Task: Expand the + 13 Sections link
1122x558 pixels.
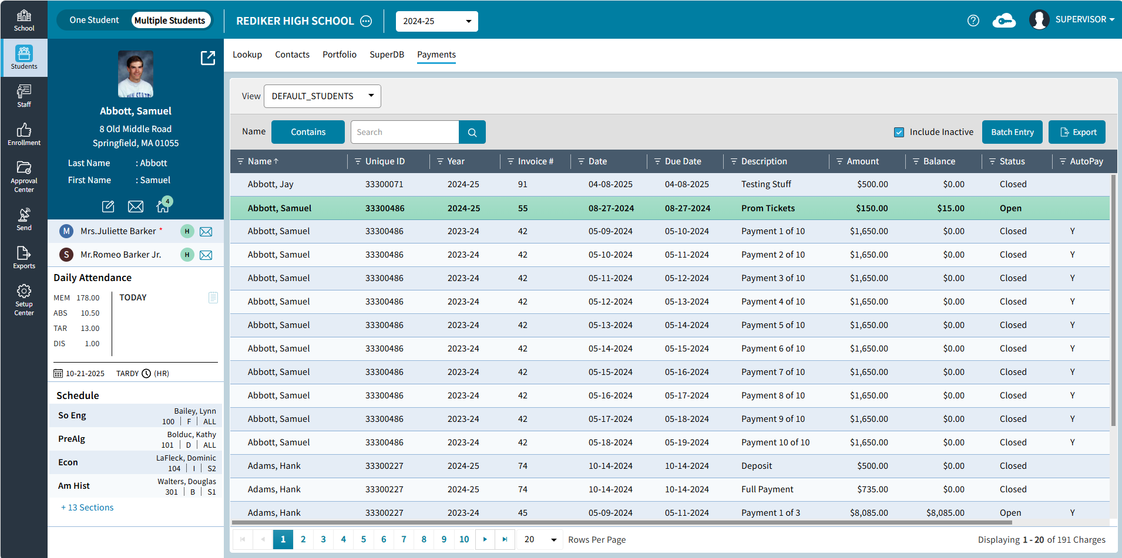Action: click(88, 508)
